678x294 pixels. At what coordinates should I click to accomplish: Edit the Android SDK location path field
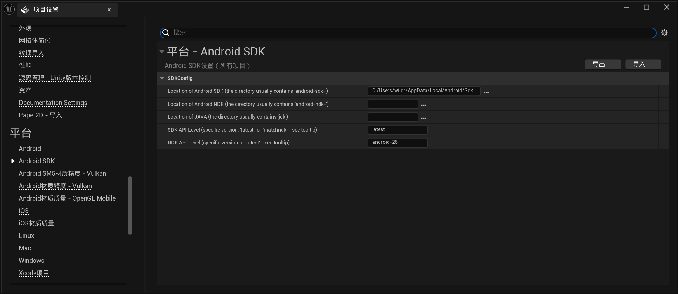(x=424, y=91)
